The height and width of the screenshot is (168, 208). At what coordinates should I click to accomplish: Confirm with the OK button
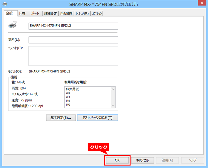click(117, 160)
